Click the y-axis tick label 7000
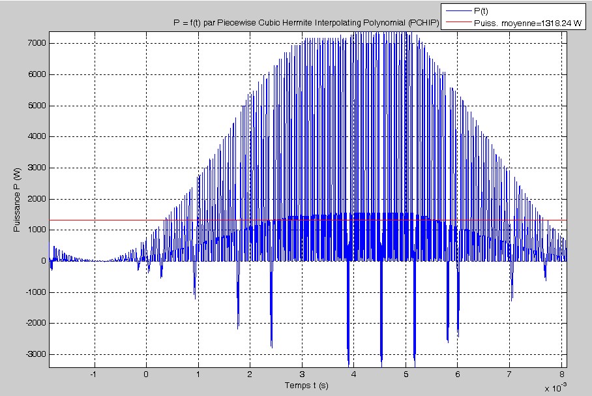This screenshot has width=592, height=396. [37, 43]
